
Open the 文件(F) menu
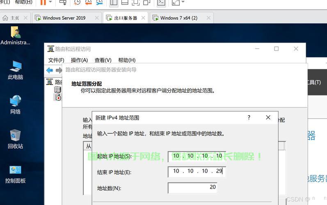click(x=56, y=60)
